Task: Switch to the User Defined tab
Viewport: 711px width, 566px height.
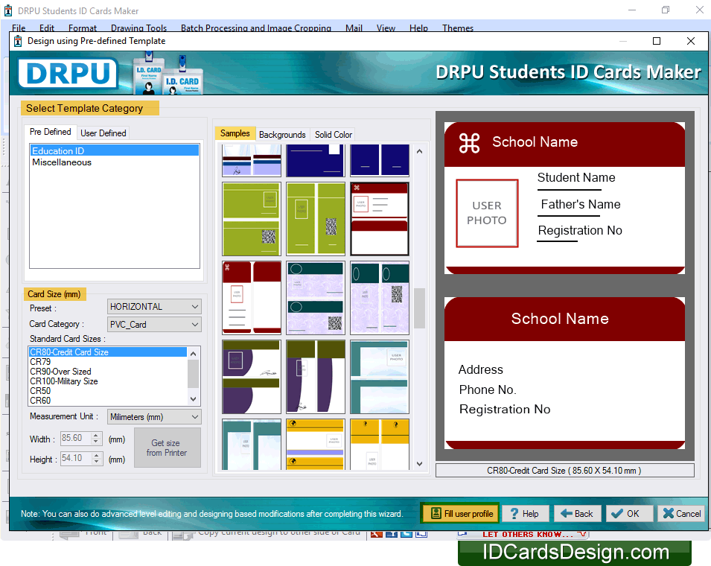Action: (x=103, y=133)
